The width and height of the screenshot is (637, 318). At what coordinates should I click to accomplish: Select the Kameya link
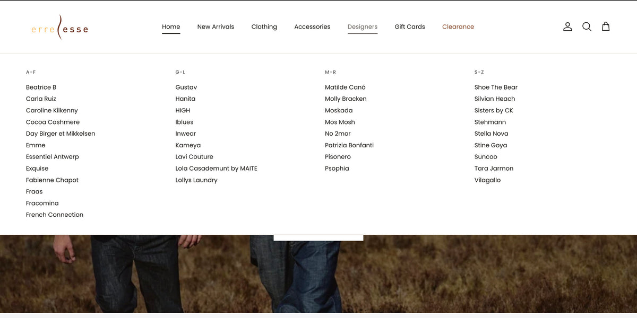pos(188,145)
